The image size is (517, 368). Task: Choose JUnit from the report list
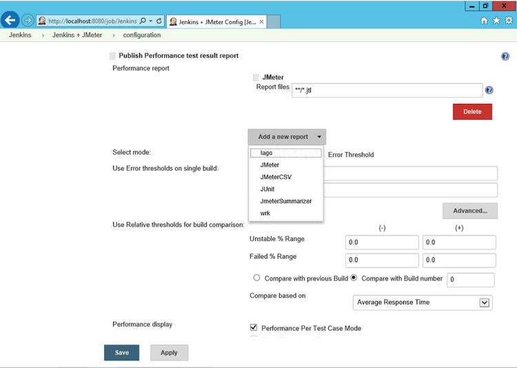pos(285,189)
